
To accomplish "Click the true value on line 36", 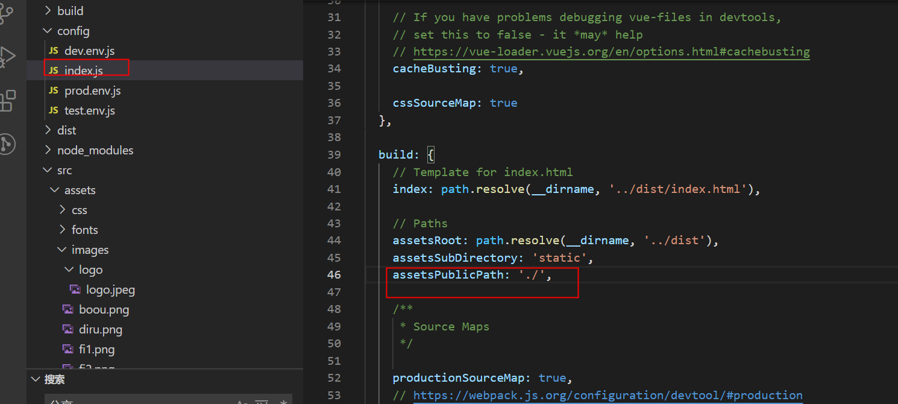I will pos(504,103).
